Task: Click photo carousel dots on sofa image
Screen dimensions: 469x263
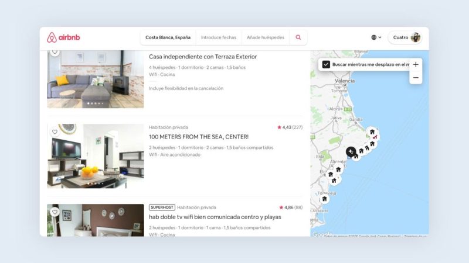Action: point(95,103)
